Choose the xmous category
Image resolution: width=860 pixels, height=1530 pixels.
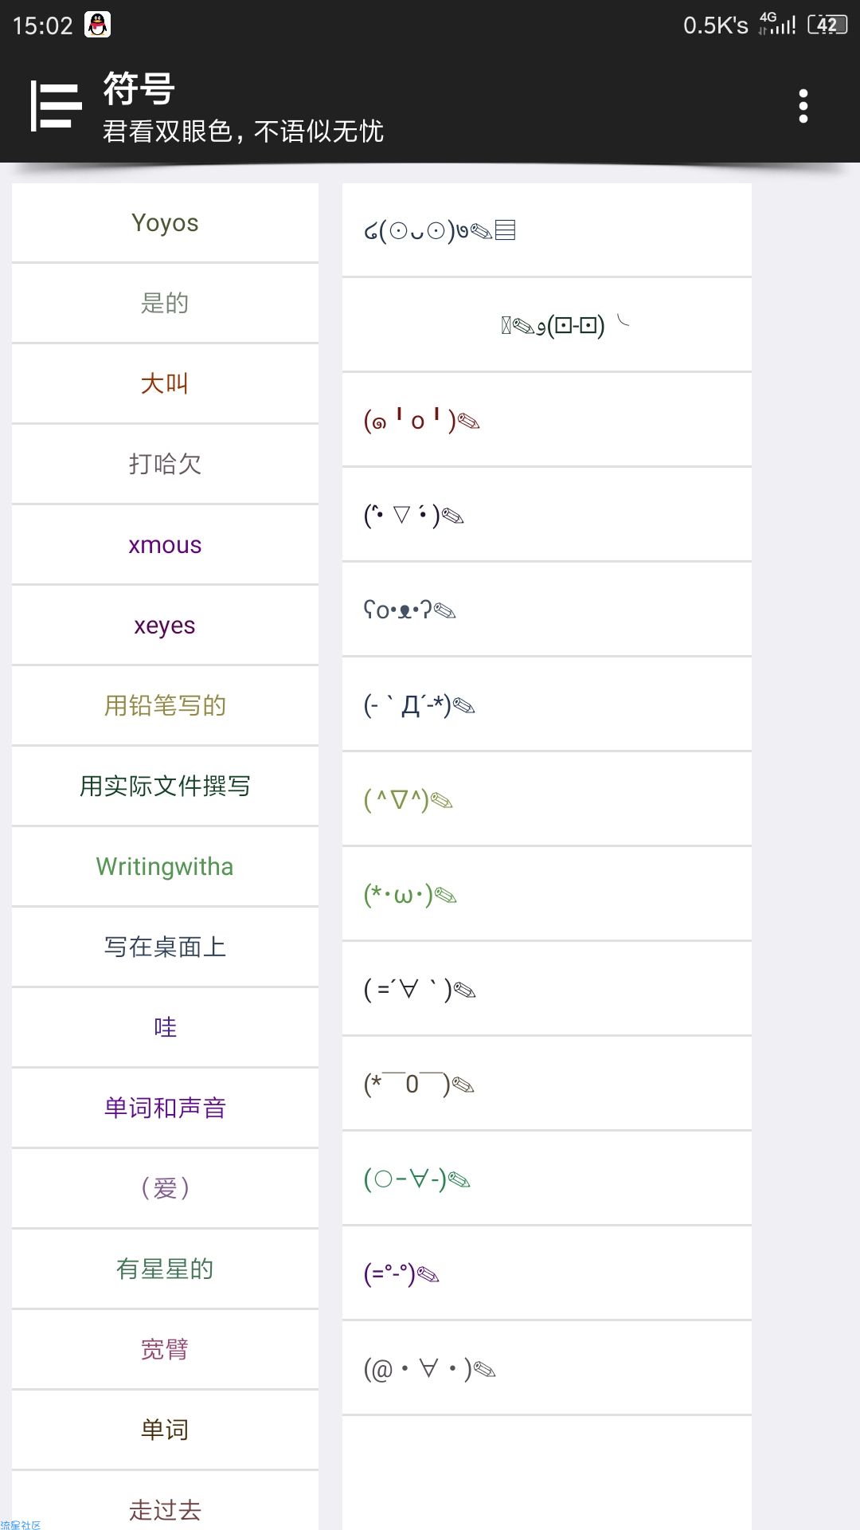pyautogui.click(x=165, y=544)
